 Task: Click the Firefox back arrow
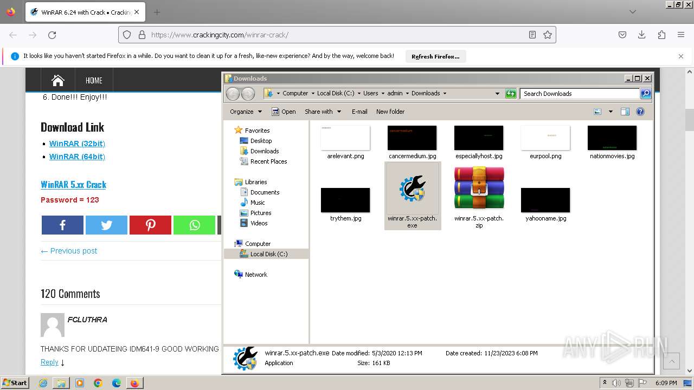click(x=13, y=35)
